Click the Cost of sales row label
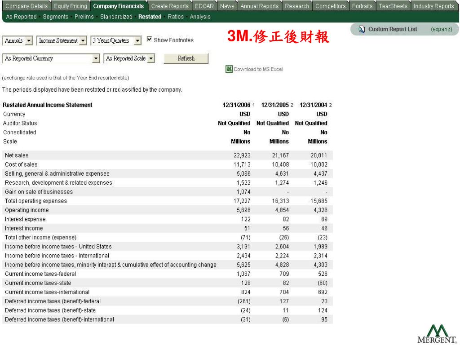This screenshot has height=345, width=460. click(x=21, y=164)
